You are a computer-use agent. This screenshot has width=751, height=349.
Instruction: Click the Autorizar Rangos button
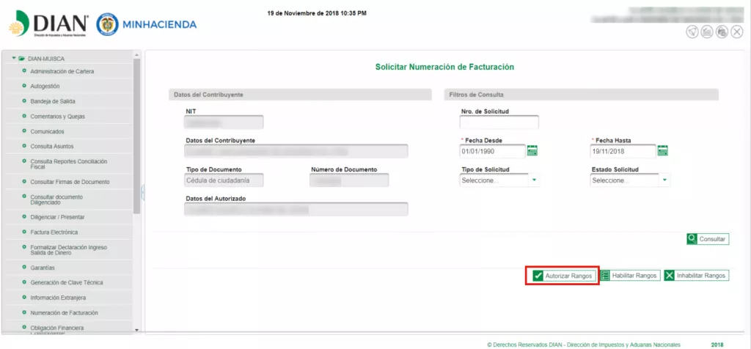(563, 276)
